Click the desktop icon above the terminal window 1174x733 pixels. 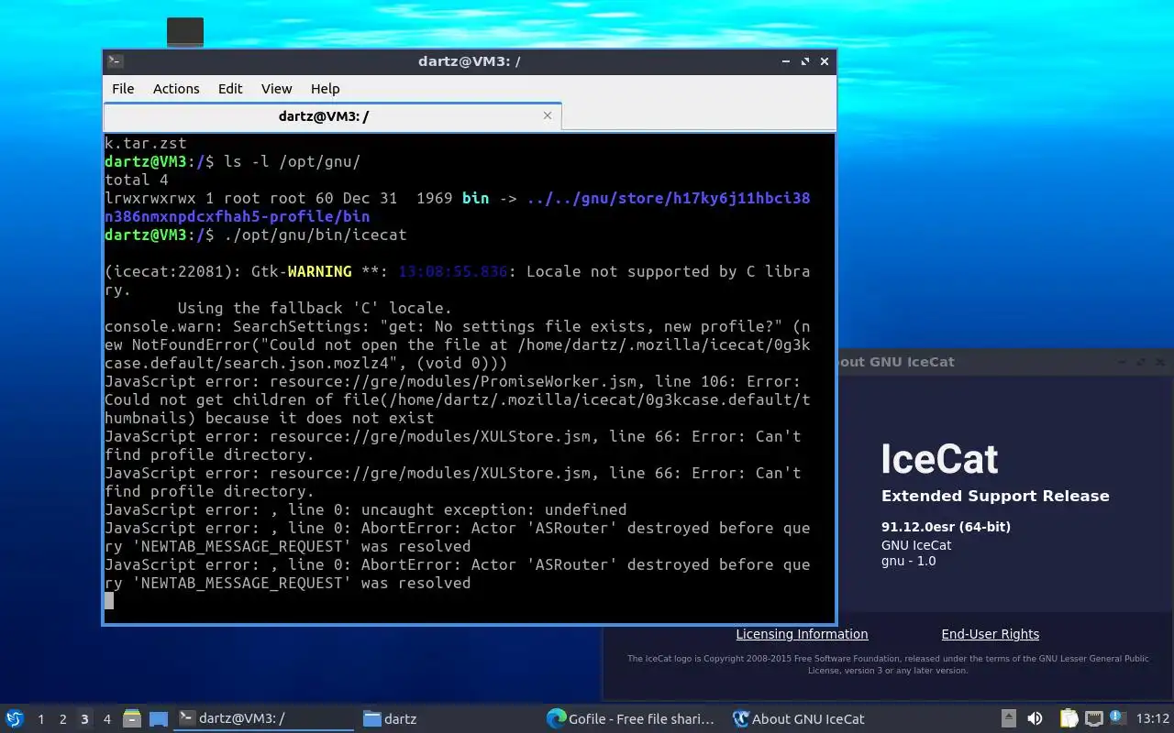point(185,32)
